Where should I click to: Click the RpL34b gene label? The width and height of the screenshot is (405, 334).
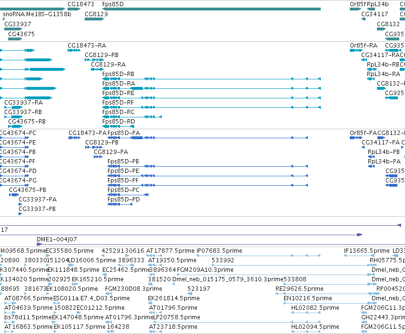coord(377,4)
